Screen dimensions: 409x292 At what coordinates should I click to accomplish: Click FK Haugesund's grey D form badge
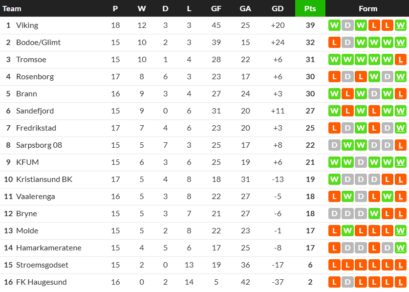point(347,282)
